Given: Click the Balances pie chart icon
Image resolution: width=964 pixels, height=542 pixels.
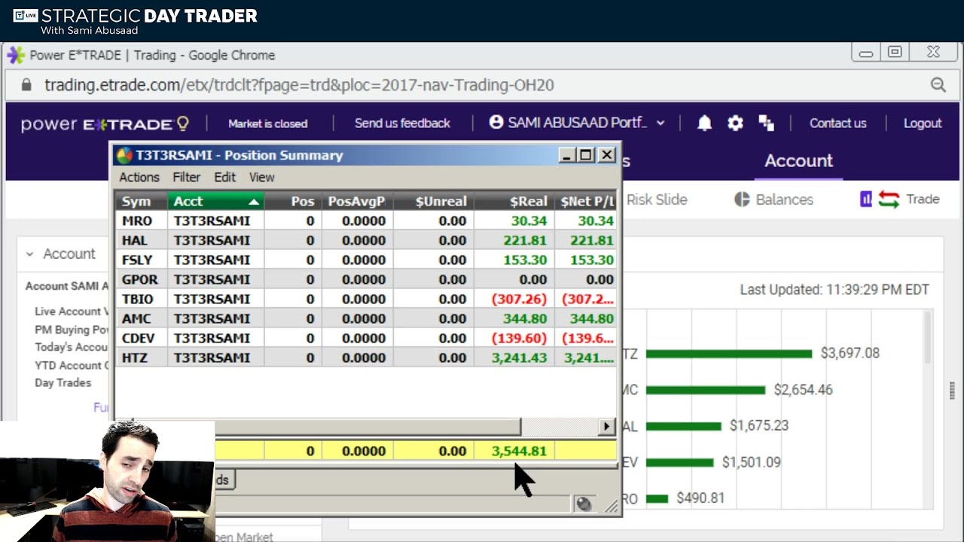Looking at the screenshot, I should (x=742, y=199).
